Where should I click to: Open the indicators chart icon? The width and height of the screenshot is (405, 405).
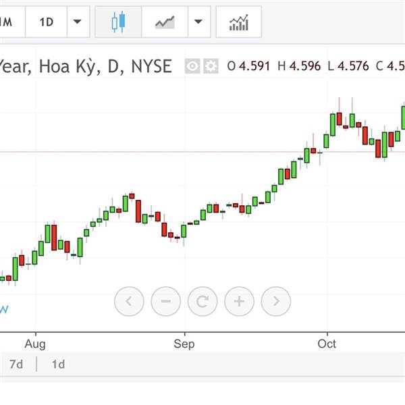point(239,22)
